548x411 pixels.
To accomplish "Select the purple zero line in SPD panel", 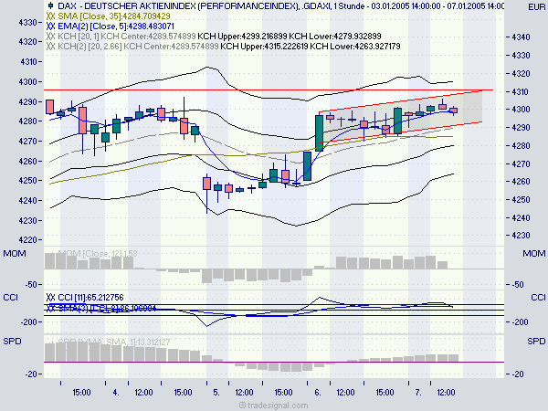I will pyautogui.click(x=274, y=362).
